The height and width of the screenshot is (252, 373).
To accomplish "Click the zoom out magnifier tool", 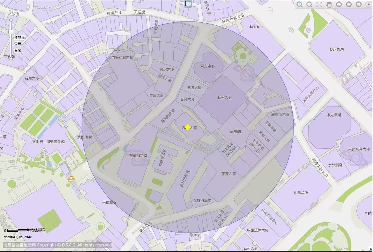I will [x=309, y=4].
